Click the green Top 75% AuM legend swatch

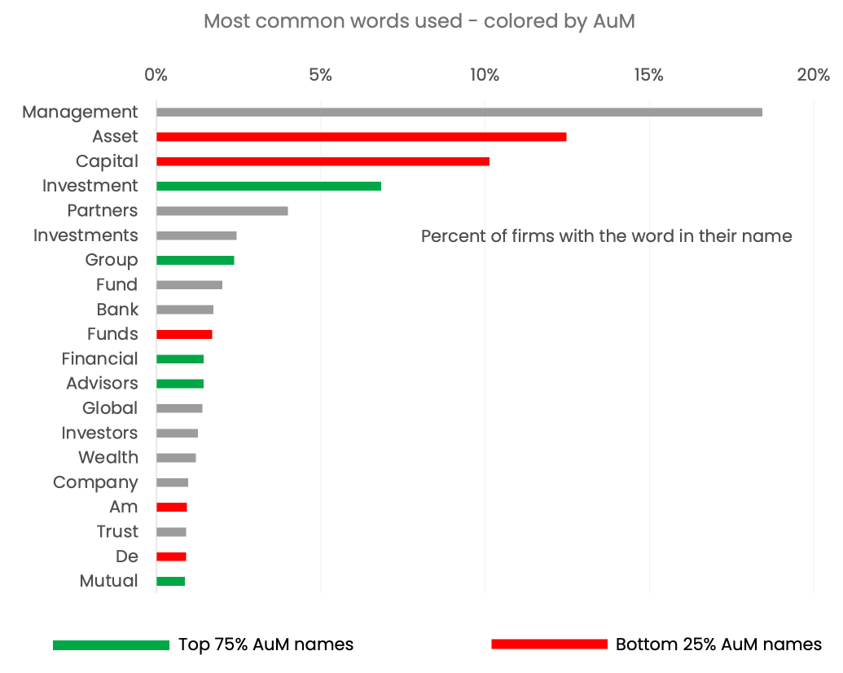112,644
